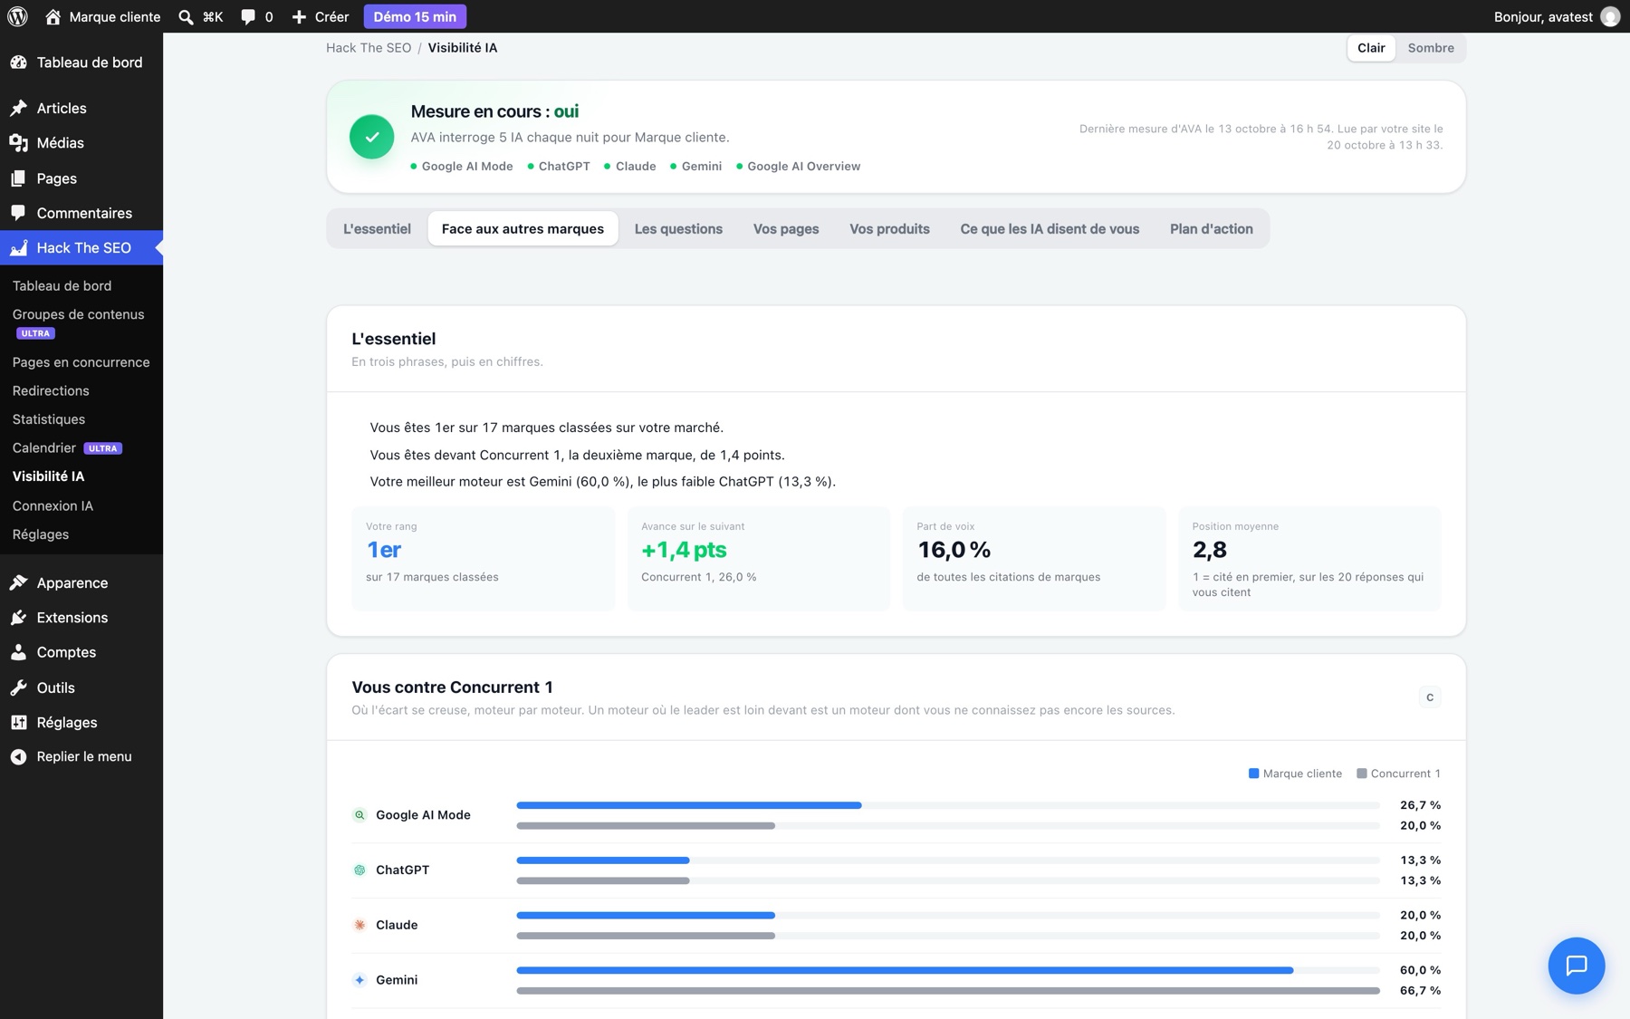Open Pages en concurrence submenu item
Viewport: 1630px width, 1019px height.
coord(81,362)
